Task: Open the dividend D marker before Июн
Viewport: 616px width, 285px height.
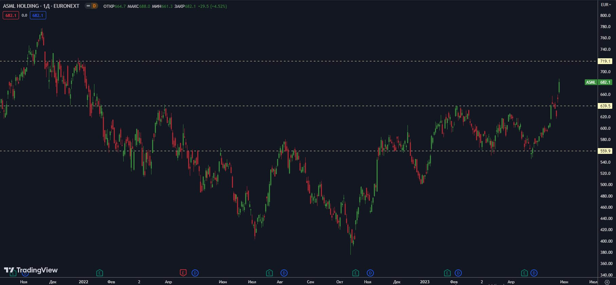Action: (195, 273)
